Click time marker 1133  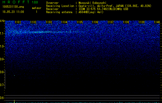pos(49,22)
